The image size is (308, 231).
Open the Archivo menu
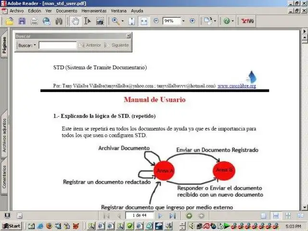[x=17, y=11]
